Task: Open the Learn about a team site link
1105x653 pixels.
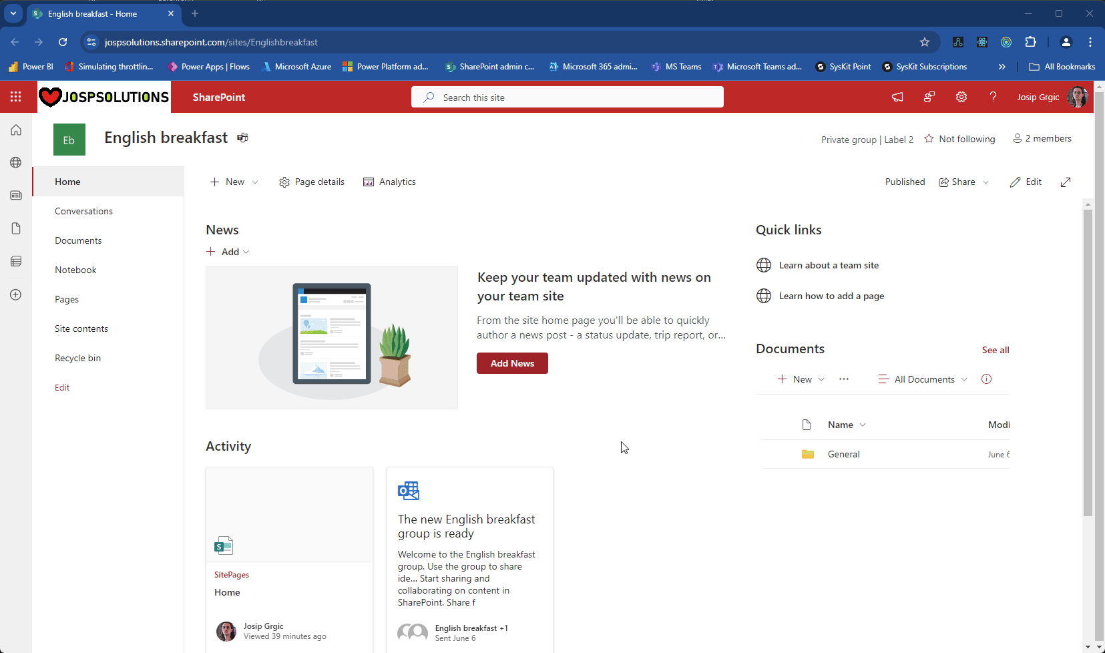Action: pyautogui.click(x=829, y=265)
